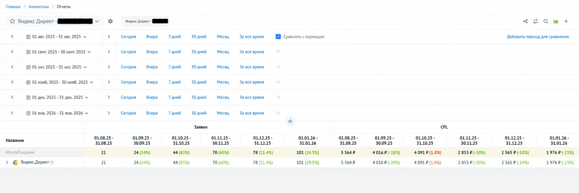Click the share report icon
Image resolution: width=579 pixels, height=193 pixels.
tap(526, 21)
